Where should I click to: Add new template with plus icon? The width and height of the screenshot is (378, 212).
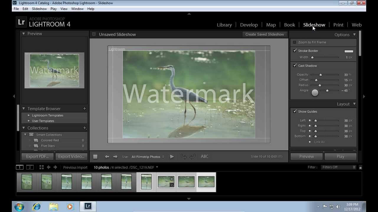click(84, 109)
